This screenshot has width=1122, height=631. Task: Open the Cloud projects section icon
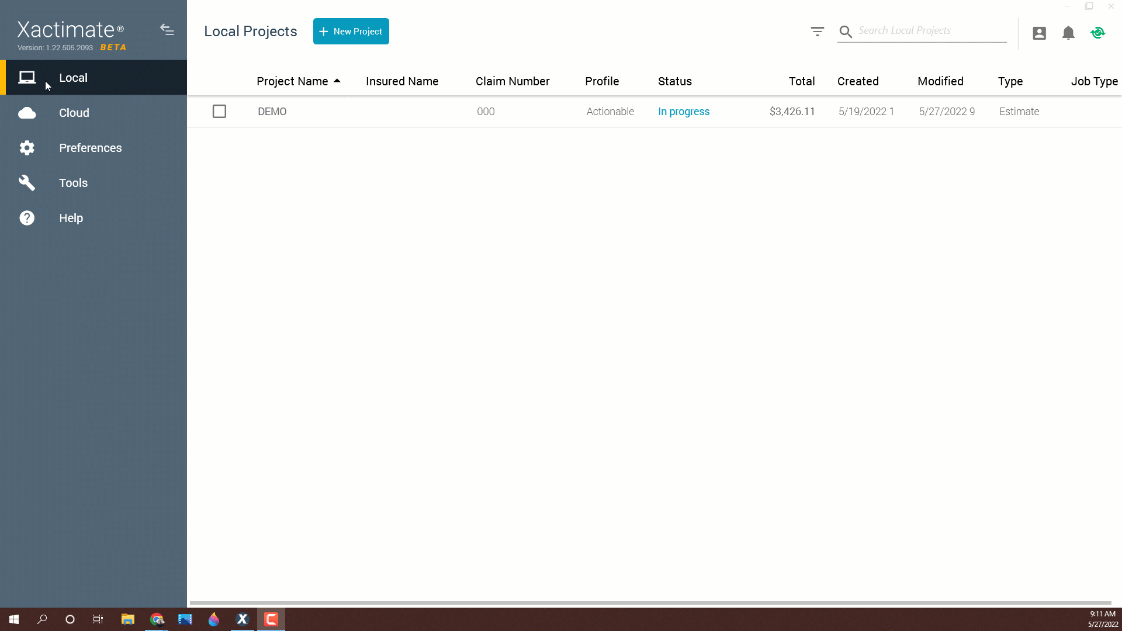click(x=27, y=113)
